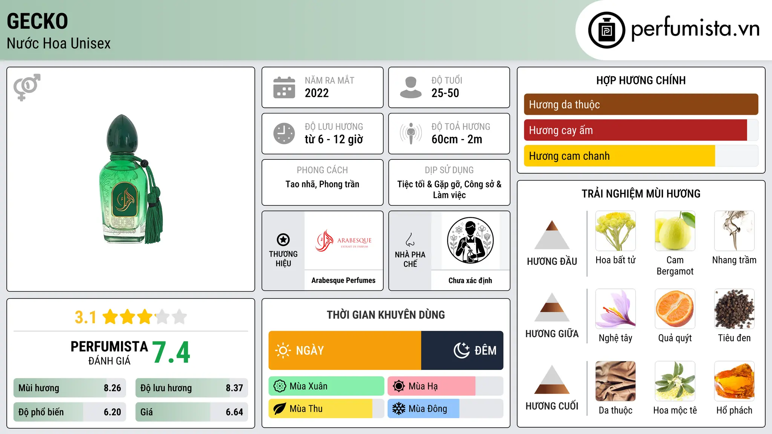
Task: Click the perfumer illustration icon
Action: coord(470,240)
